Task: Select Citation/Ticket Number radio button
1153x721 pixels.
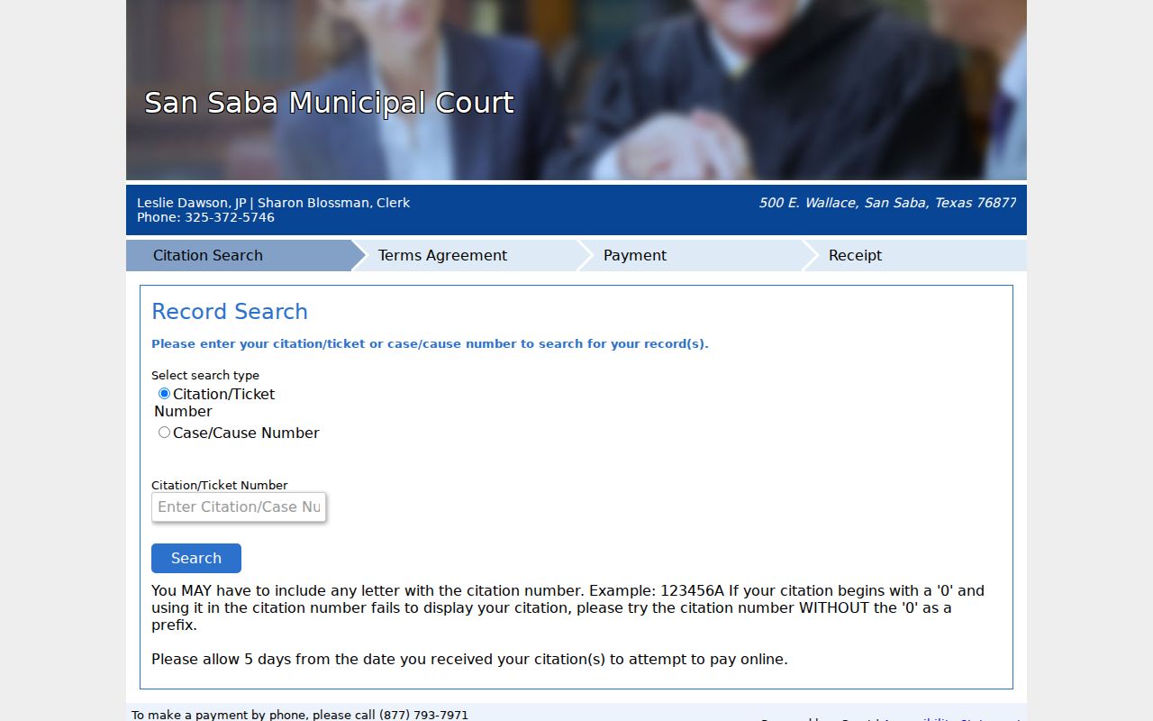Action: [164, 394]
